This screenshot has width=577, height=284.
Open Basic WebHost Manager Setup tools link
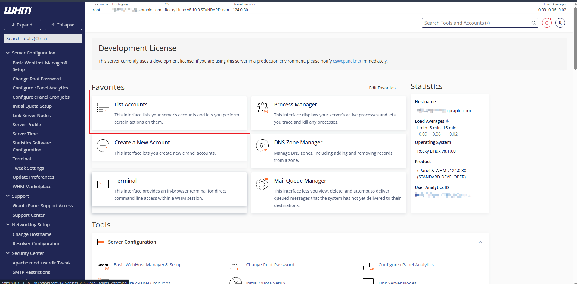click(148, 265)
